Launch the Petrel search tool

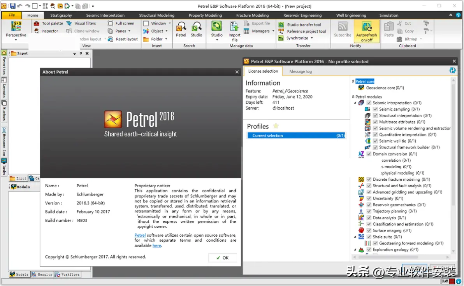pos(181,30)
